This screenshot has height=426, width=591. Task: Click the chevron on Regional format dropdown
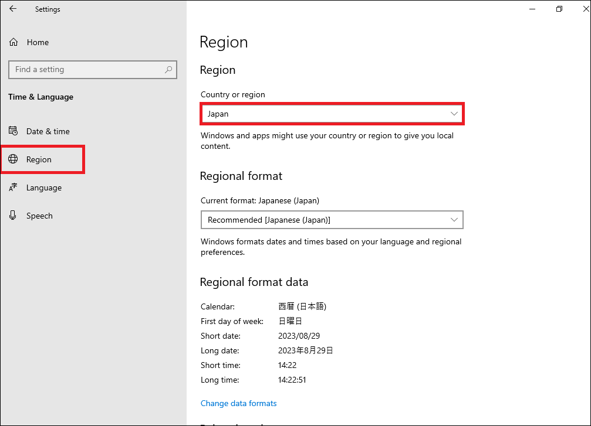tap(454, 220)
